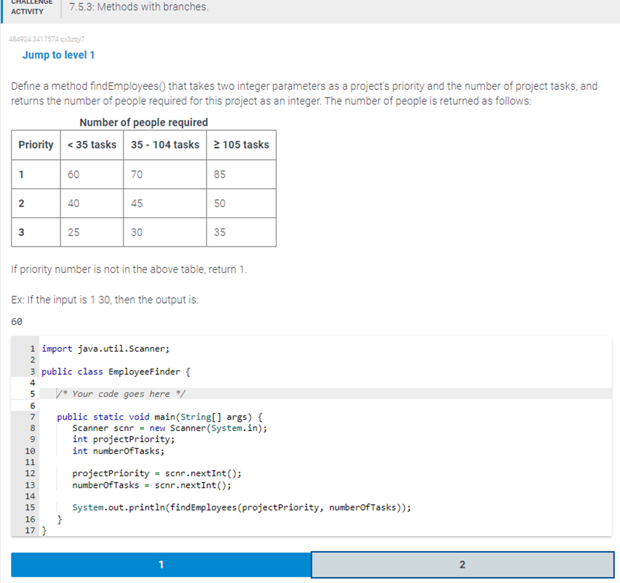This screenshot has height=583, width=620.
Task: Click the System.out.println findEmployees line
Action: pos(242,508)
